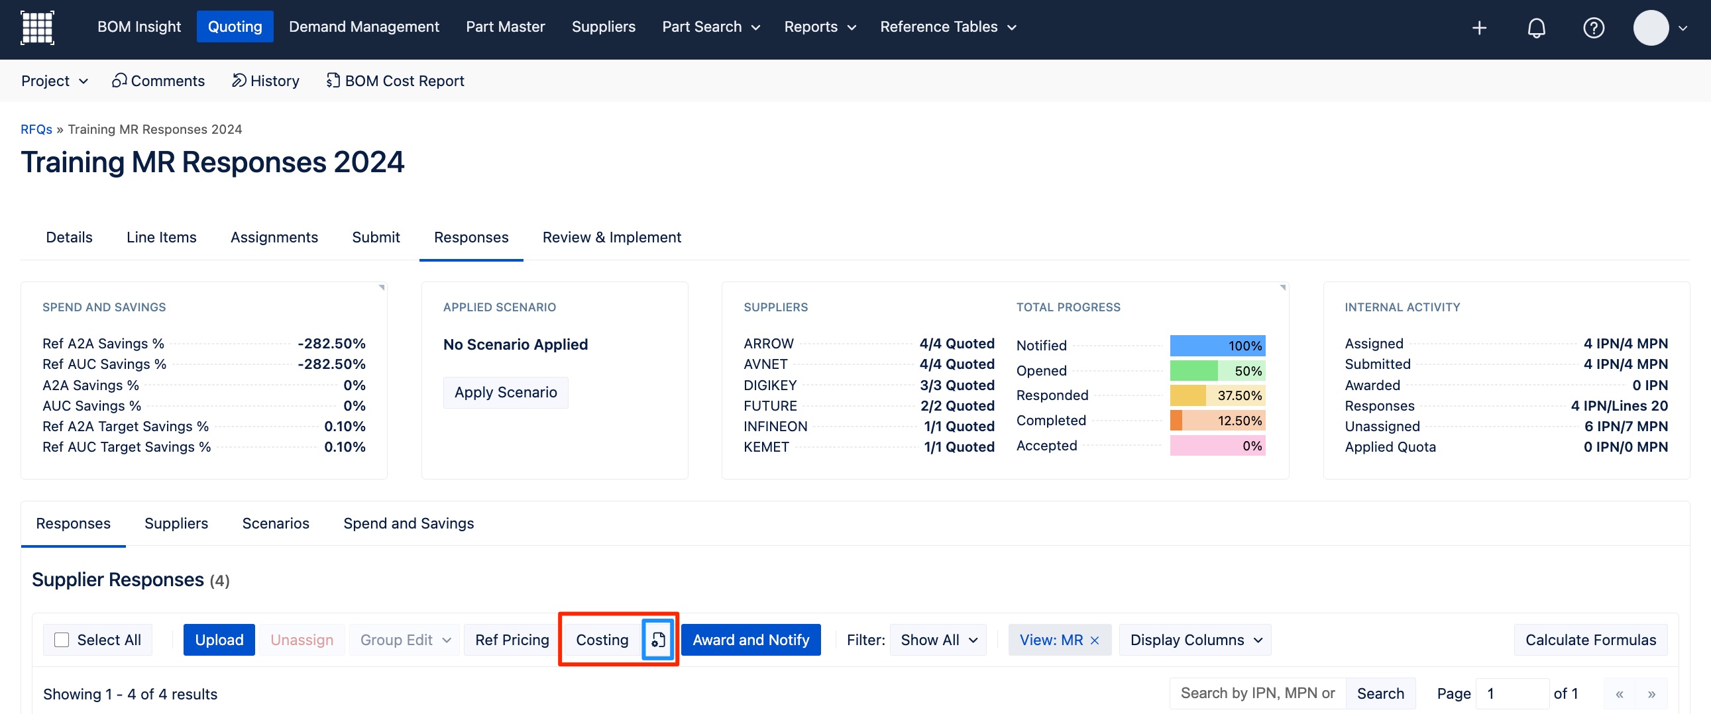Select the Quoting navigation item
Viewport: 1711px width, 714px height.
(235, 26)
